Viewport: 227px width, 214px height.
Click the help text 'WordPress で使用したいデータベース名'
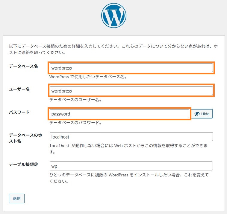point(88,77)
